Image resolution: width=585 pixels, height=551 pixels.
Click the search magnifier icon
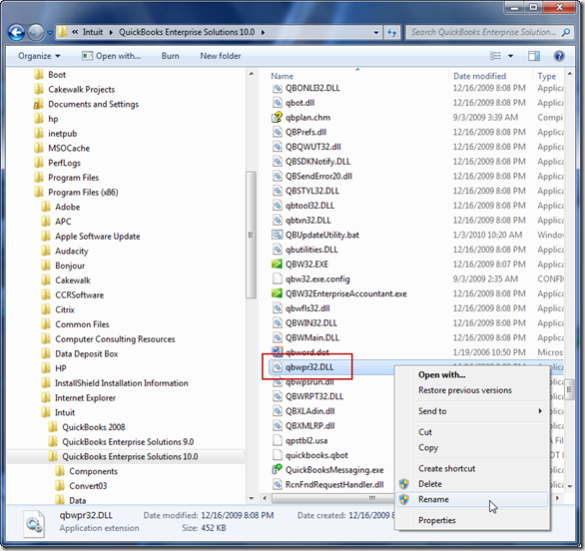(x=566, y=33)
